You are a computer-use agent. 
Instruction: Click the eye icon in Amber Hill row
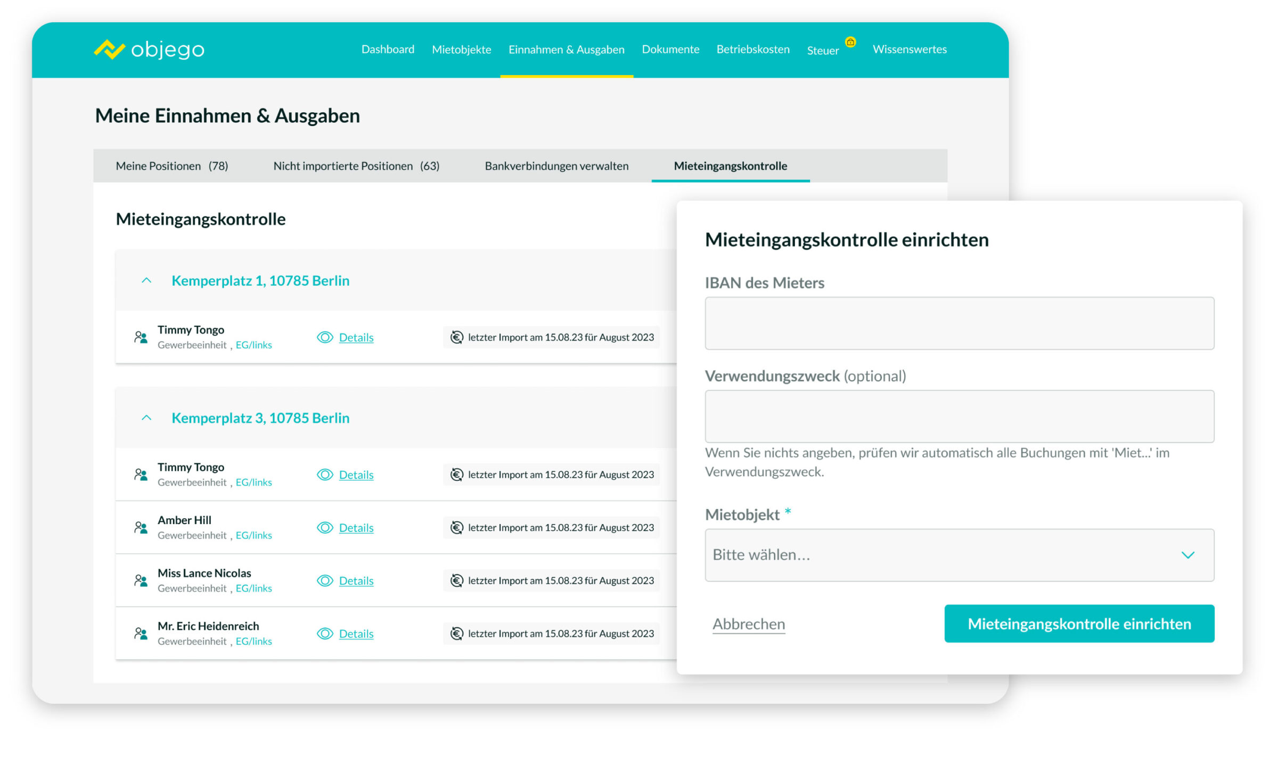click(325, 527)
